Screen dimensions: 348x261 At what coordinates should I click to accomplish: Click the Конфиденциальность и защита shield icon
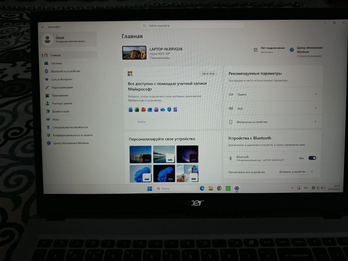pos(48,135)
